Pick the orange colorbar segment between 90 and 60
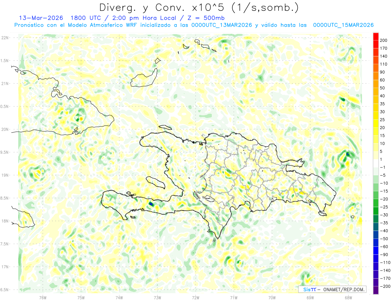391x302 pixels. point(376,76)
